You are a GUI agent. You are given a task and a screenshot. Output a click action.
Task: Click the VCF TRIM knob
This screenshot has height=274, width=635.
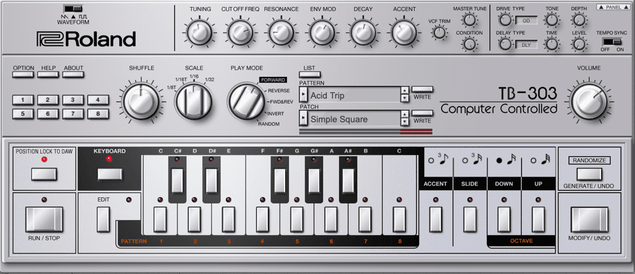438,33
